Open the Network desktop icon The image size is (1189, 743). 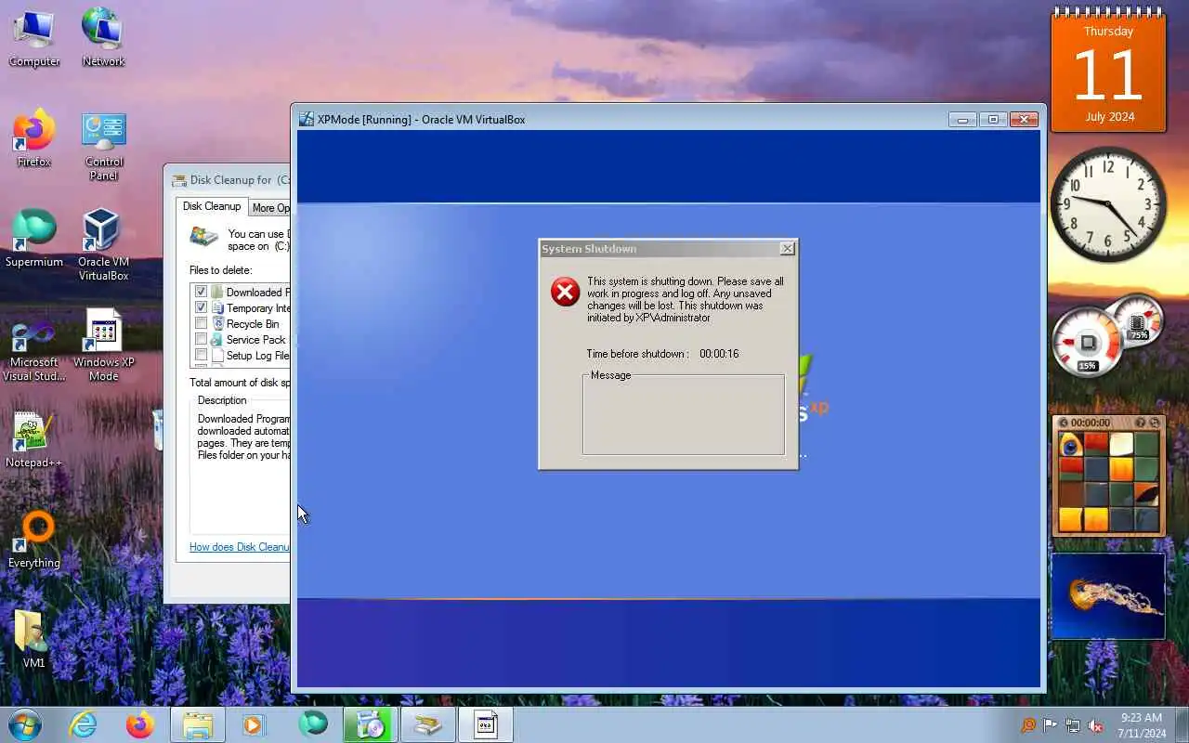(x=103, y=37)
